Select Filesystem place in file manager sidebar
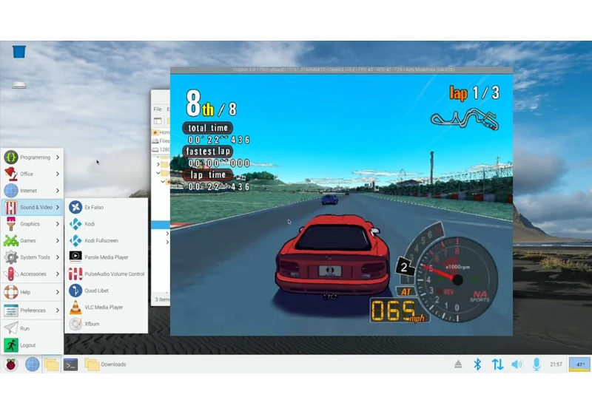The width and height of the screenshot is (592, 414). [x=161, y=140]
